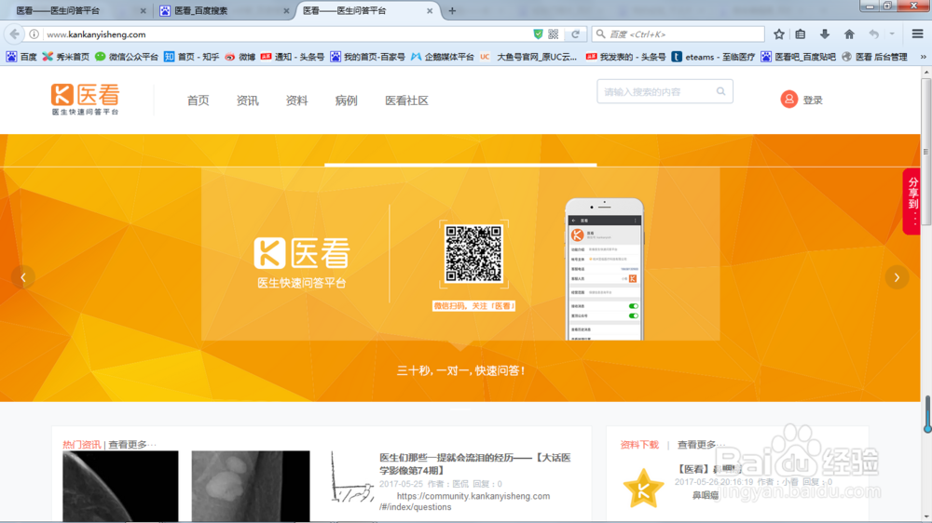Click the scrollbar up arrow
This screenshot has height=523, width=932.
coord(926,72)
